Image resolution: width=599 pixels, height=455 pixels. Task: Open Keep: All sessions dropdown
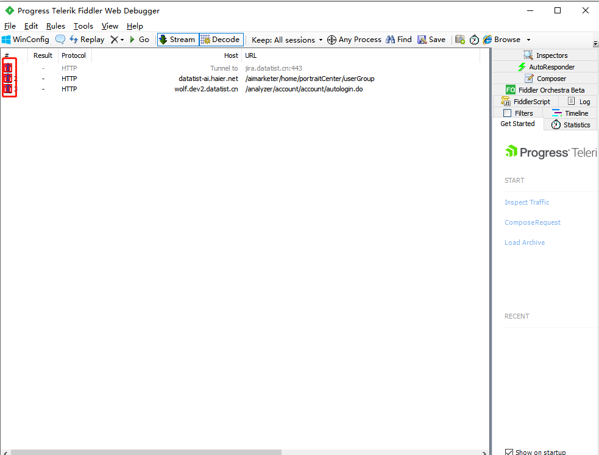(287, 40)
